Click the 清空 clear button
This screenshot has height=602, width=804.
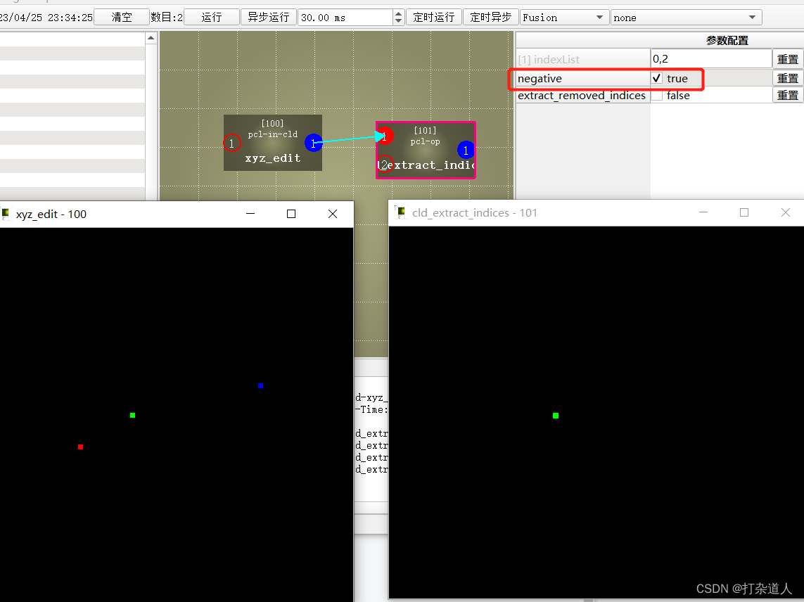121,16
